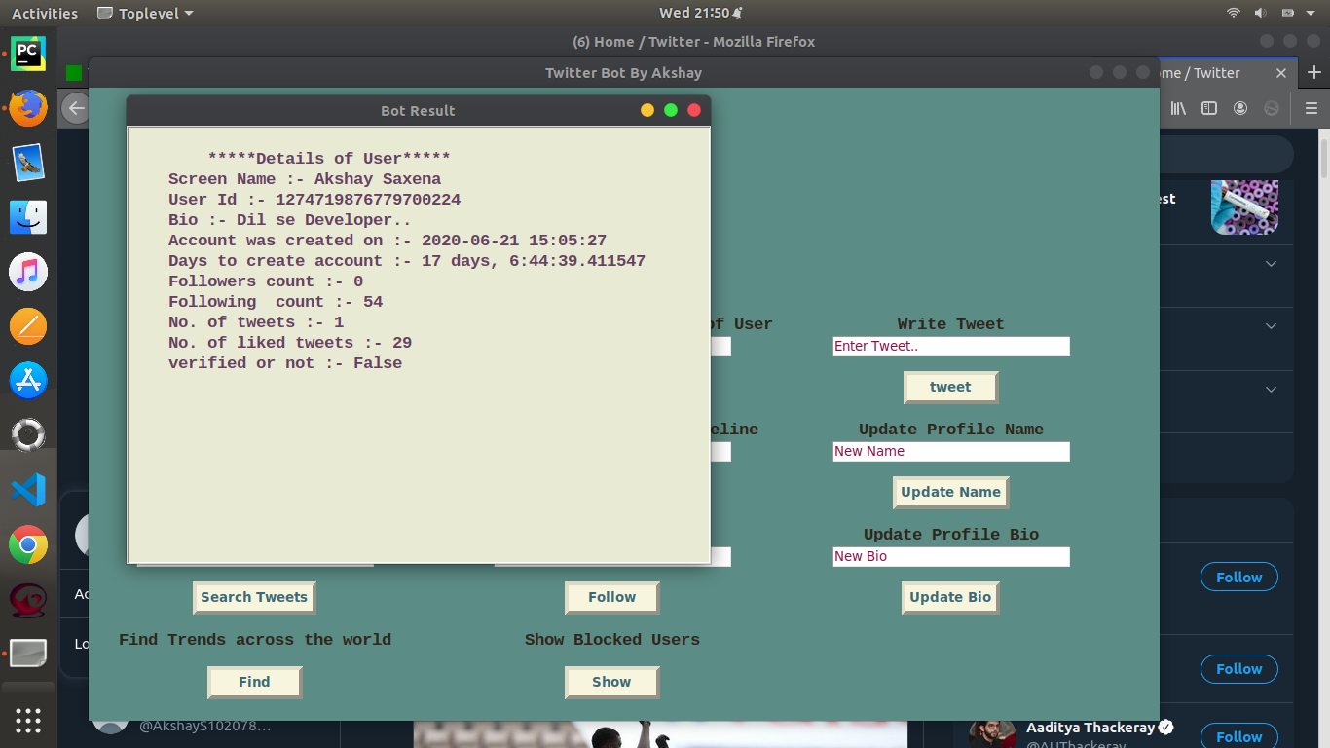Open Firefox account avatar icon
The width and height of the screenshot is (1330, 748).
[1240, 108]
